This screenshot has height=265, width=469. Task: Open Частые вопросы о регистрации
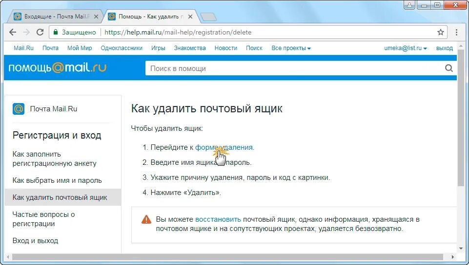coord(43,219)
